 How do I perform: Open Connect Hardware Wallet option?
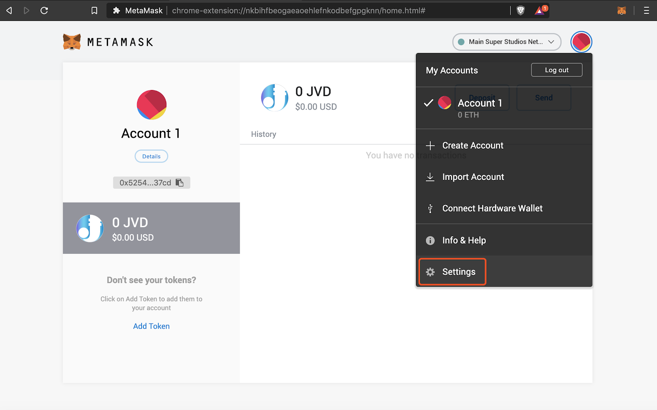[x=492, y=209]
